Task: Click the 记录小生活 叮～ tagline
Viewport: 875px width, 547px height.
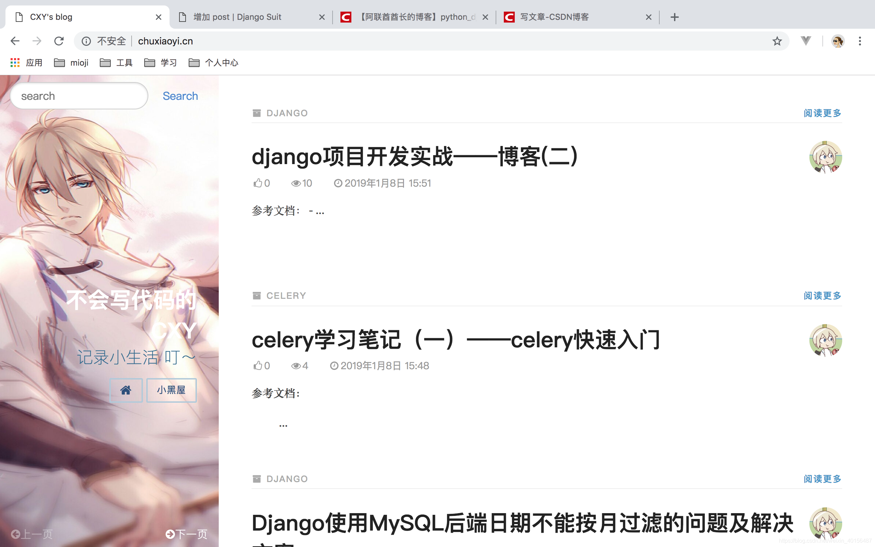Action: coord(136,358)
